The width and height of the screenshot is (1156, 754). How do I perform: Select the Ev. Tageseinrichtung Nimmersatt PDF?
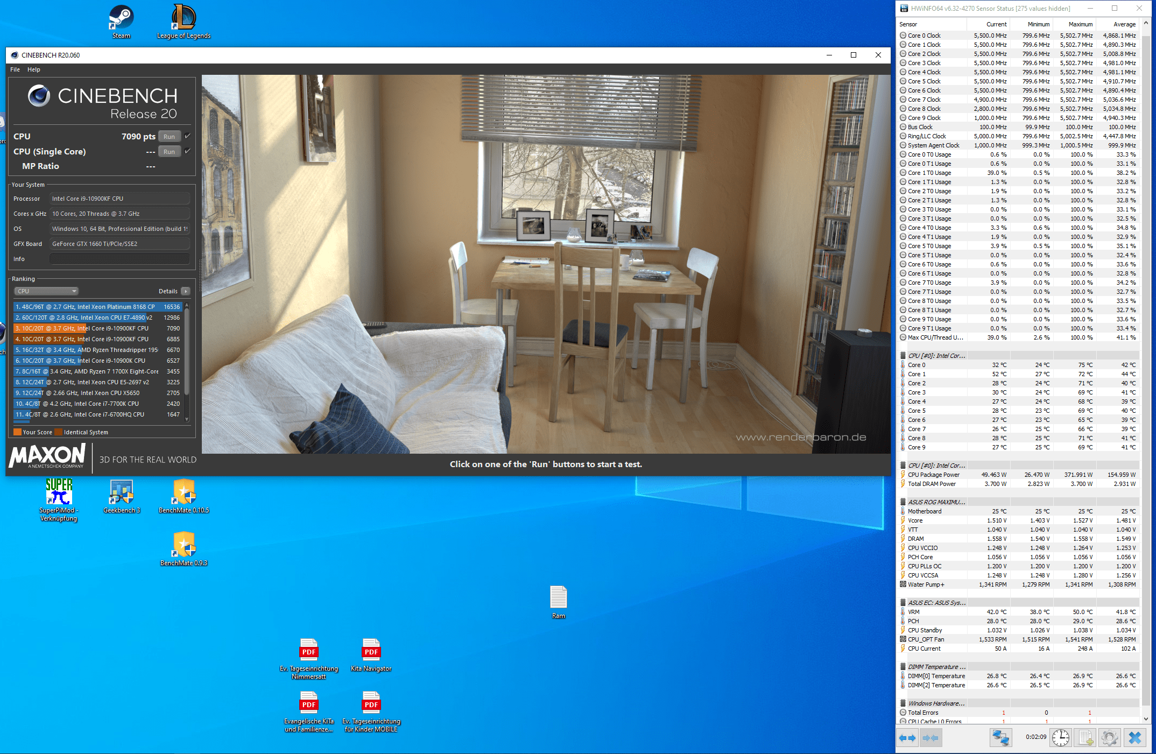(308, 659)
